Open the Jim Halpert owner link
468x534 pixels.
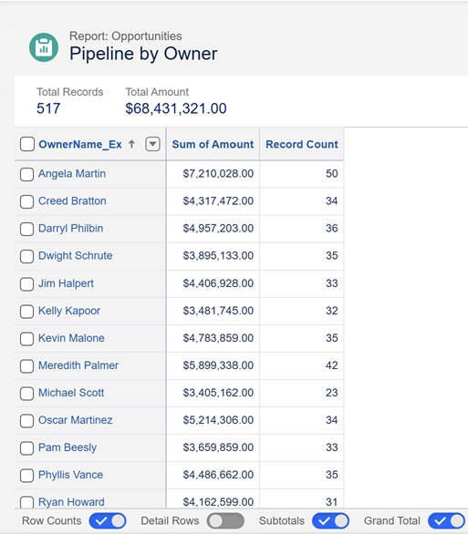66,283
